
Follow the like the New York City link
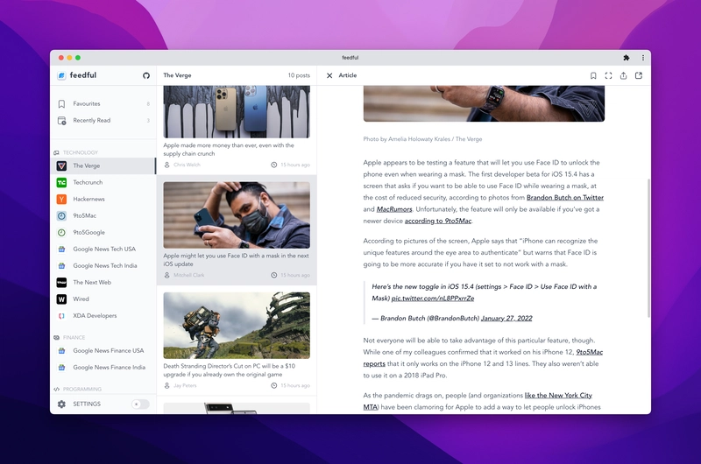coord(558,395)
